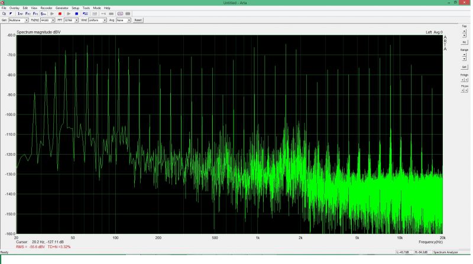The image size is (473, 264).
Task: Select the Fr1 single-channel frequency response icon
Action: point(35,13)
